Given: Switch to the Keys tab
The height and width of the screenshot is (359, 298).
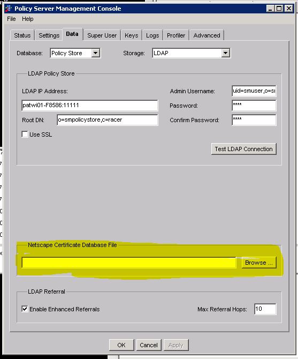Looking at the screenshot, I should pyautogui.click(x=132, y=35).
